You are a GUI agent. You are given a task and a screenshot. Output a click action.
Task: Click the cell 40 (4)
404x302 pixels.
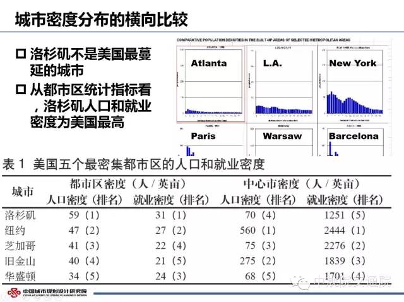coord(84,261)
